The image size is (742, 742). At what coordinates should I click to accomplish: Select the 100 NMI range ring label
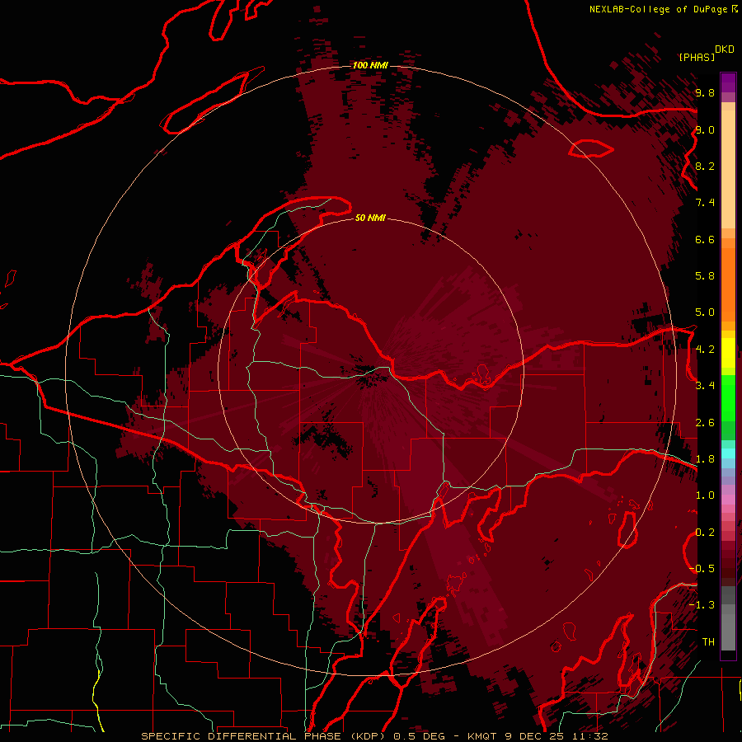click(x=370, y=65)
